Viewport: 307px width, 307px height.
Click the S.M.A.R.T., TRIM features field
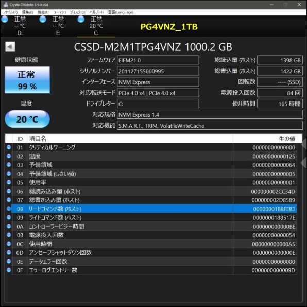pos(210,126)
